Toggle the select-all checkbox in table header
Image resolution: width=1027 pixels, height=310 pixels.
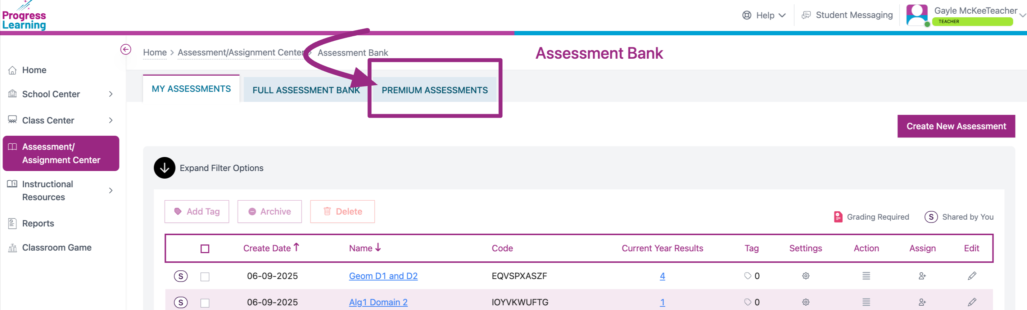(205, 248)
